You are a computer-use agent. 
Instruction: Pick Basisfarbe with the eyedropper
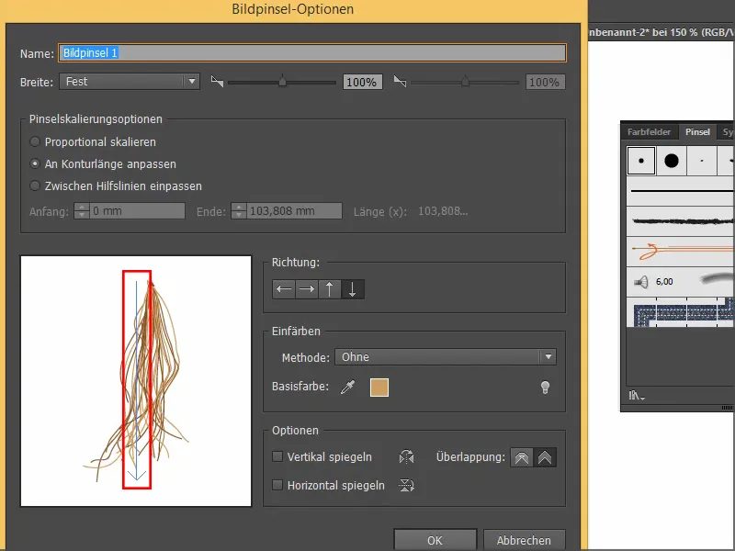pyautogui.click(x=347, y=387)
